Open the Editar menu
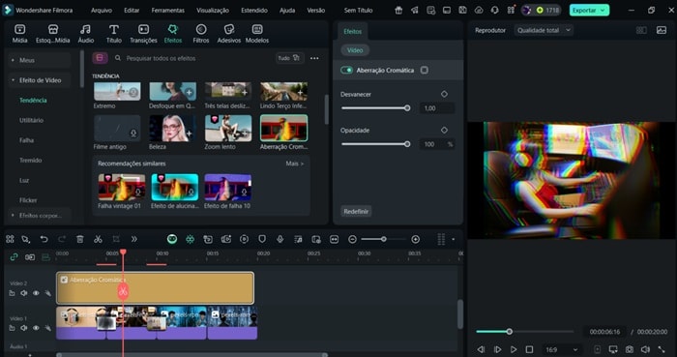Viewport: 677px width, 357px height. point(132,11)
